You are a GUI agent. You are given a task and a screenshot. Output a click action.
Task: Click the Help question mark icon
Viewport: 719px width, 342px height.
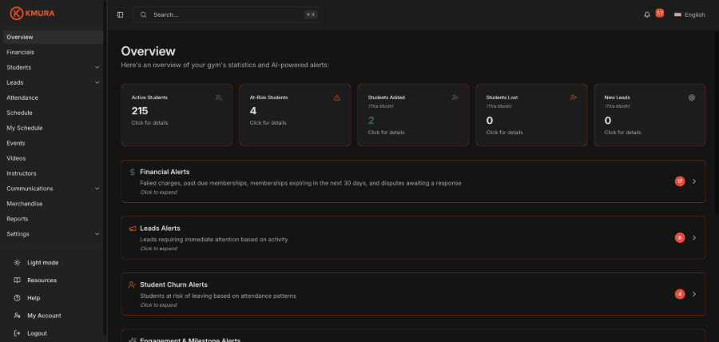pyautogui.click(x=17, y=298)
